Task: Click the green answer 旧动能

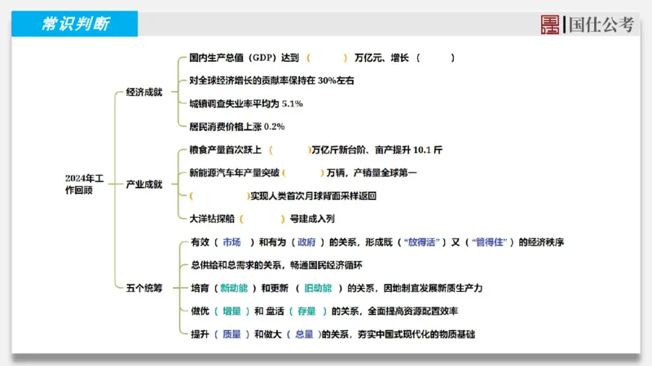Action: click(318, 288)
